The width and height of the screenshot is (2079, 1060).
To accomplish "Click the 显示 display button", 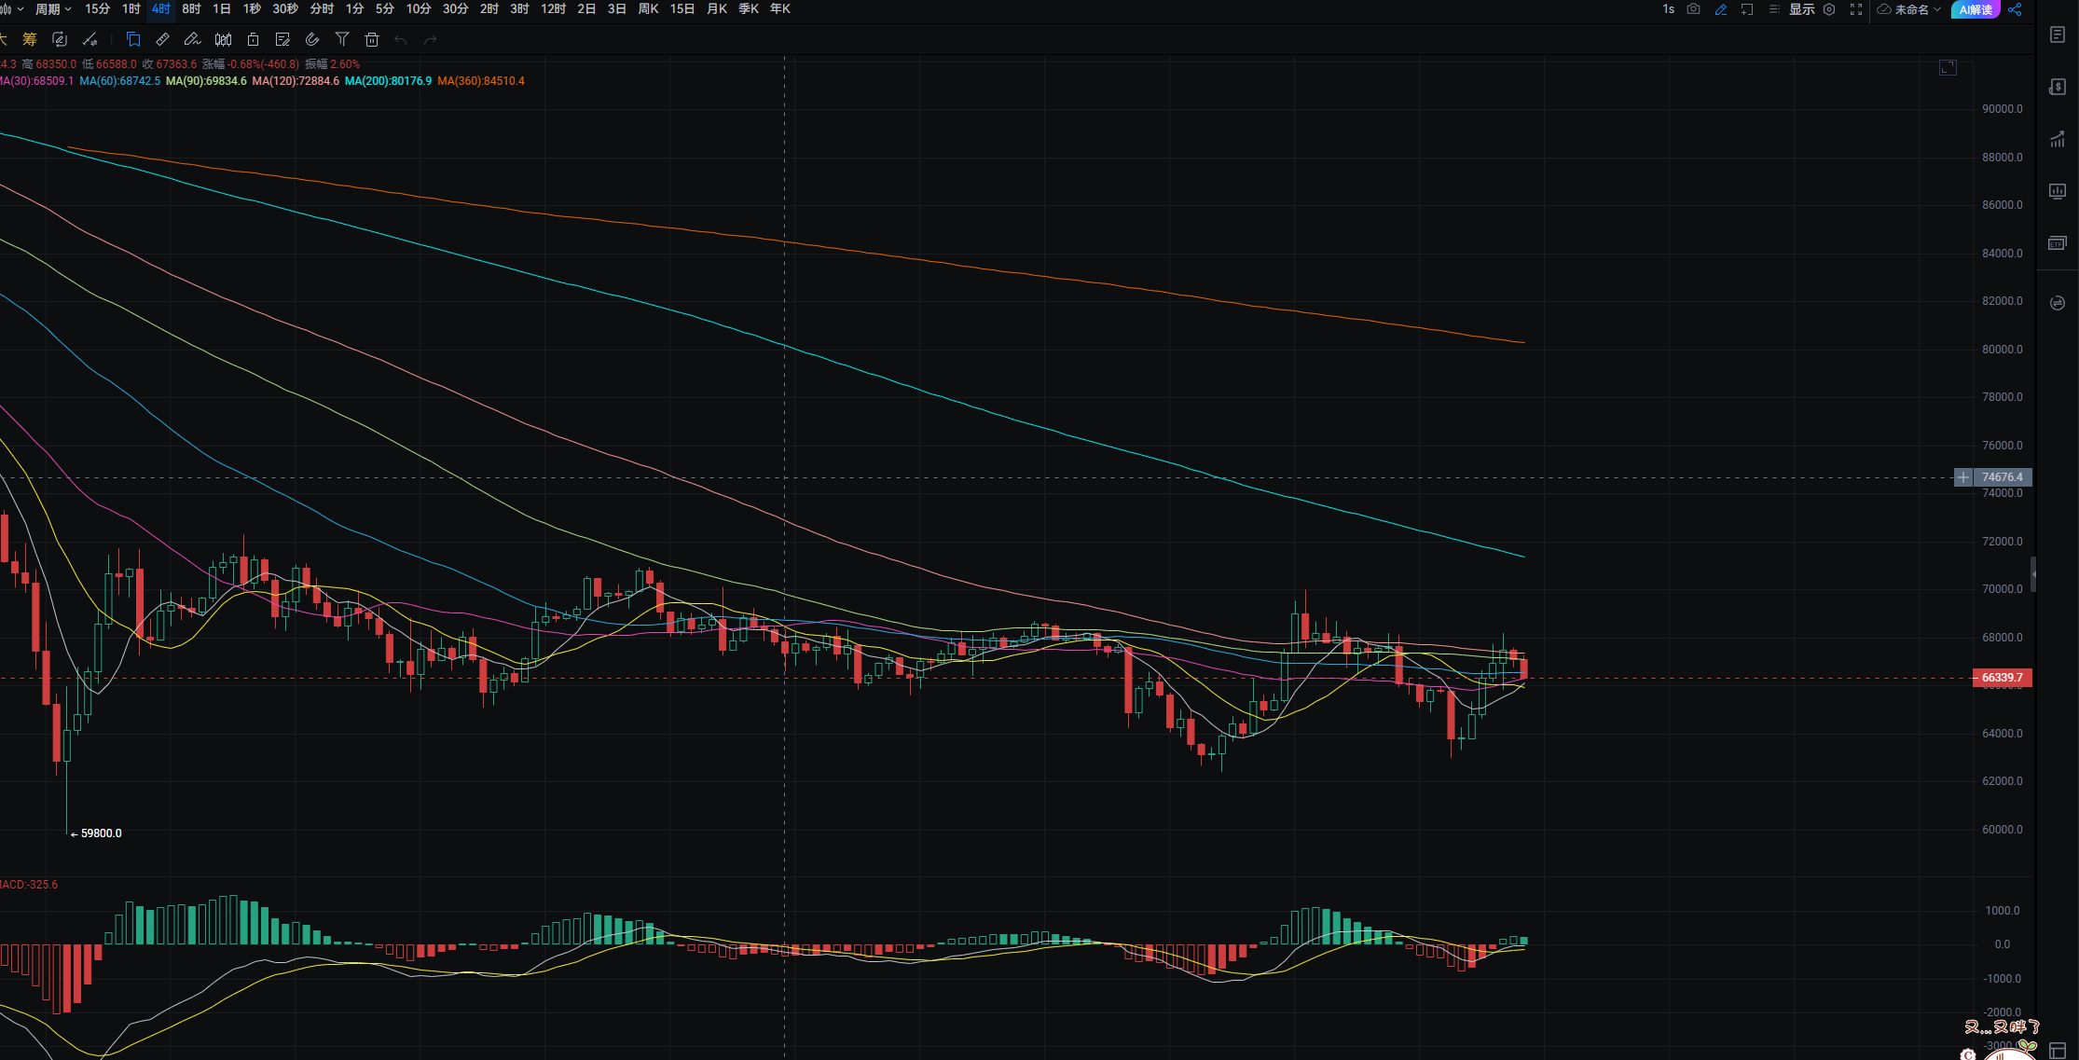I will [x=1801, y=9].
